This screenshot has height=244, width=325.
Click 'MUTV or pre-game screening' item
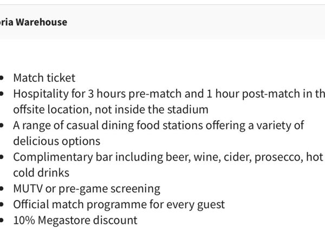coord(87,189)
